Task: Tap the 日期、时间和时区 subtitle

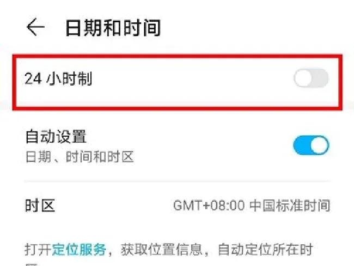Action: [80, 157]
